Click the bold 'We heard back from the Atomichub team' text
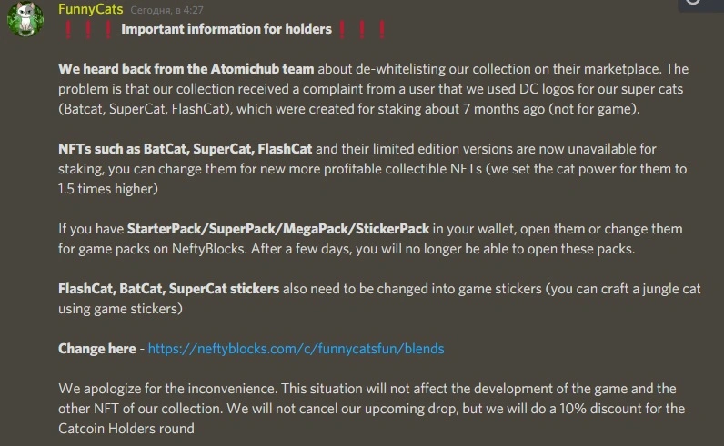This screenshot has width=724, height=446. [x=186, y=69]
